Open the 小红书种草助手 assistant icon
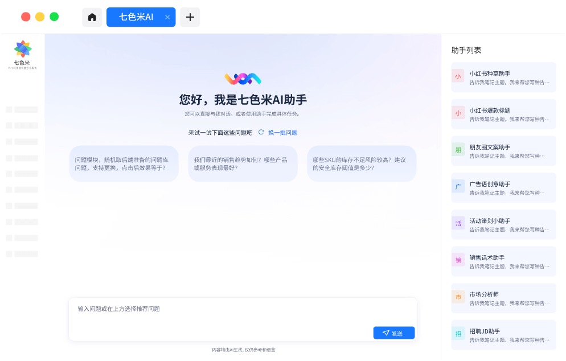566x361 pixels. 458,77
